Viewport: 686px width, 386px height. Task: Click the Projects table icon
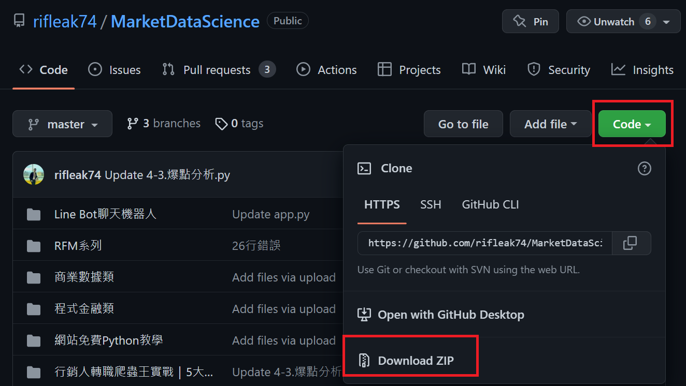[384, 69]
